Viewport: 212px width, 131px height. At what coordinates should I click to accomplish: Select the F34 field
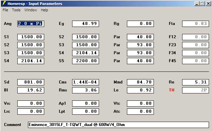pos(195,53)
